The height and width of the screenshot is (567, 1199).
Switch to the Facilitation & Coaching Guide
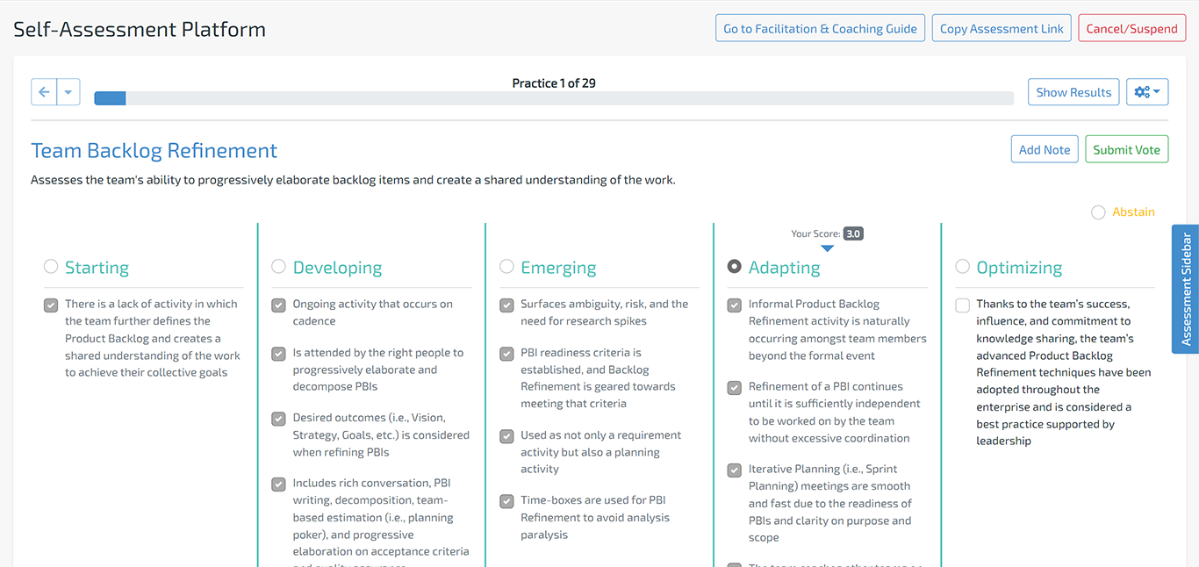click(819, 27)
